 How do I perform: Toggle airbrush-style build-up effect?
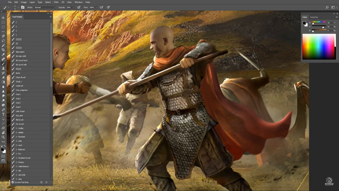coord(101,7)
